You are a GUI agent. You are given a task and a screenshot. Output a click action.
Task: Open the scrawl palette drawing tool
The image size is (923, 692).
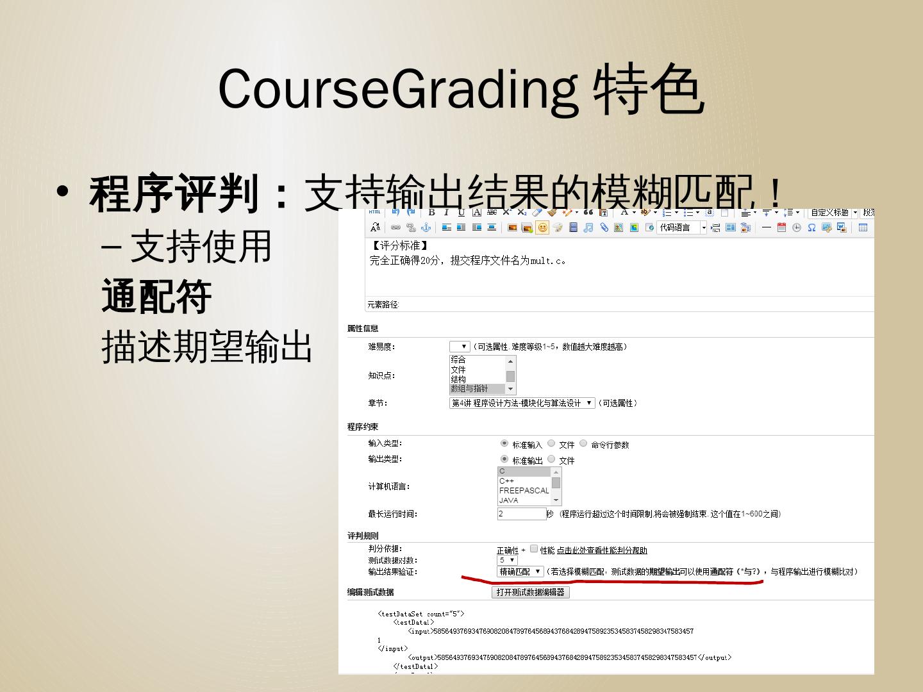[558, 227]
